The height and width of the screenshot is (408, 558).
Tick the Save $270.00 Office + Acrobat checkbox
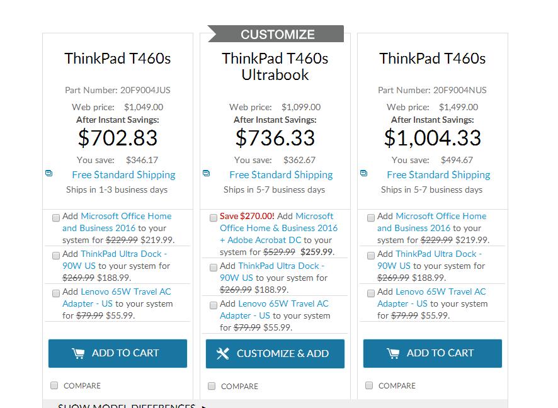pos(214,217)
